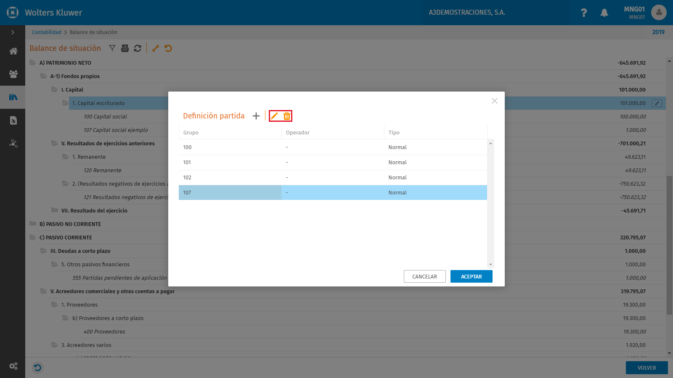Open the wrench configuration icon

coord(156,48)
